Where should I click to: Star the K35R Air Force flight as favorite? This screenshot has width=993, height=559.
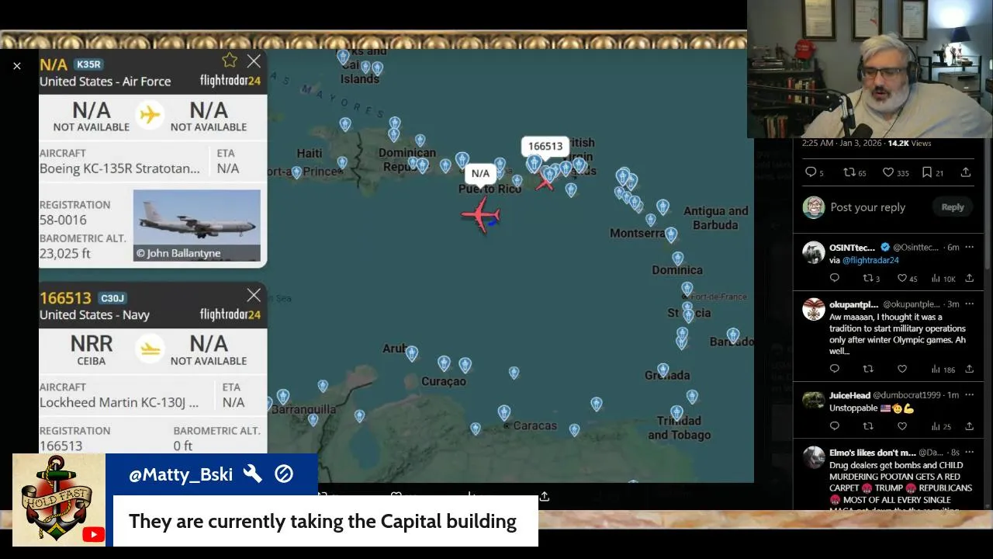[230, 61]
